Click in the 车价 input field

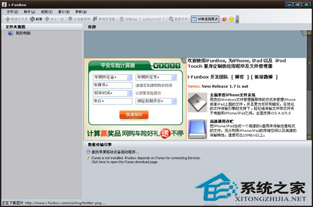(112, 101)
